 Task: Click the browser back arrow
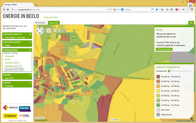[x=4, y=9]
